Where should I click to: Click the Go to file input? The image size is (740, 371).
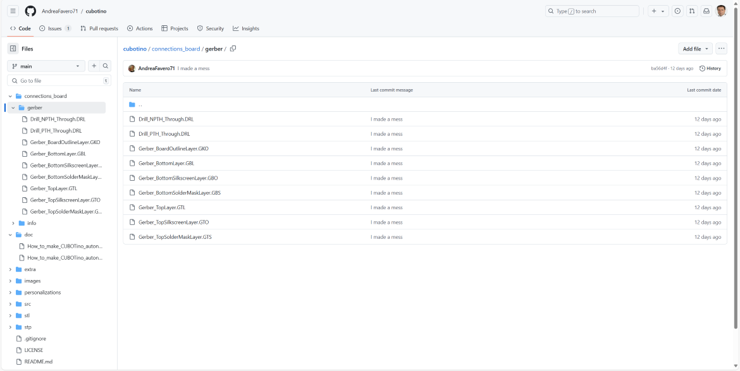(59, 81)
